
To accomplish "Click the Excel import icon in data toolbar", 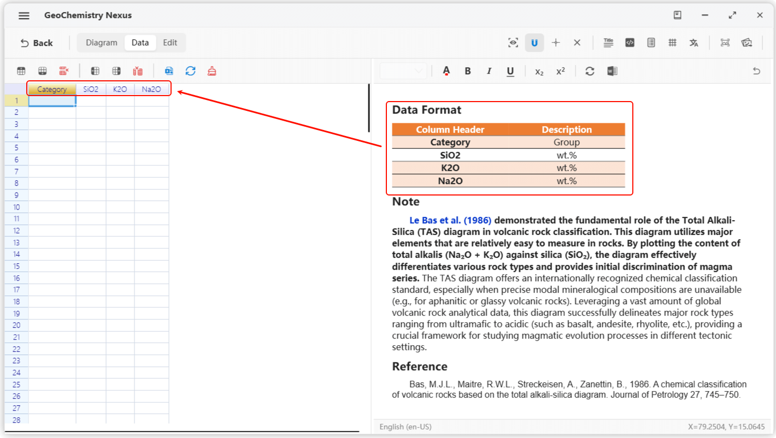I will tap(169, 71).
